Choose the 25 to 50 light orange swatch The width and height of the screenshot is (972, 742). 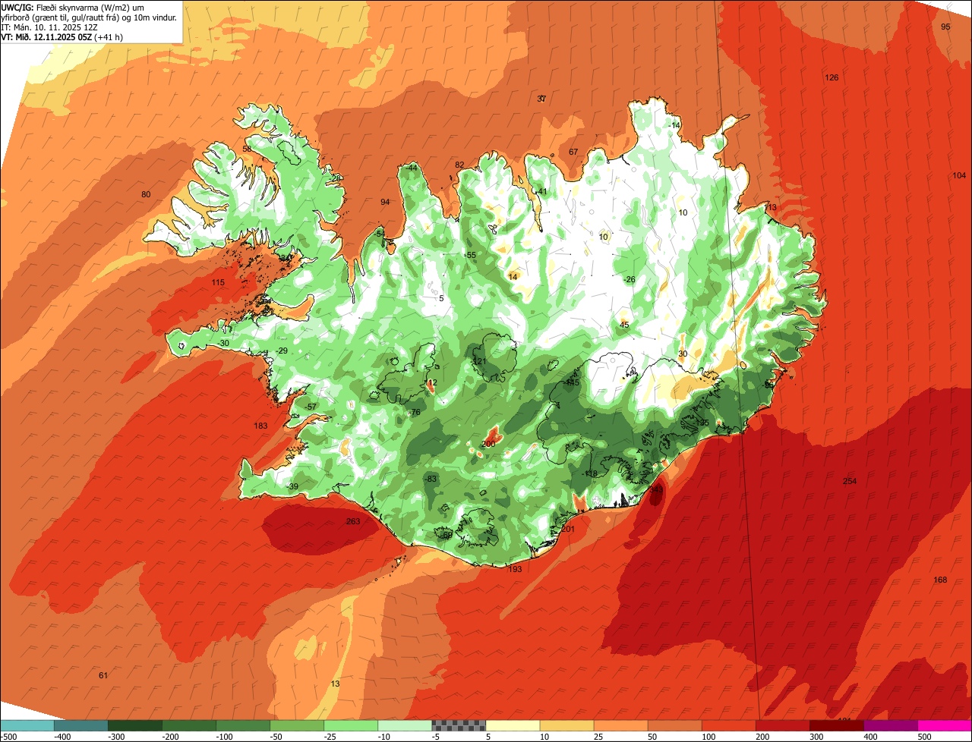click(620, 725)
